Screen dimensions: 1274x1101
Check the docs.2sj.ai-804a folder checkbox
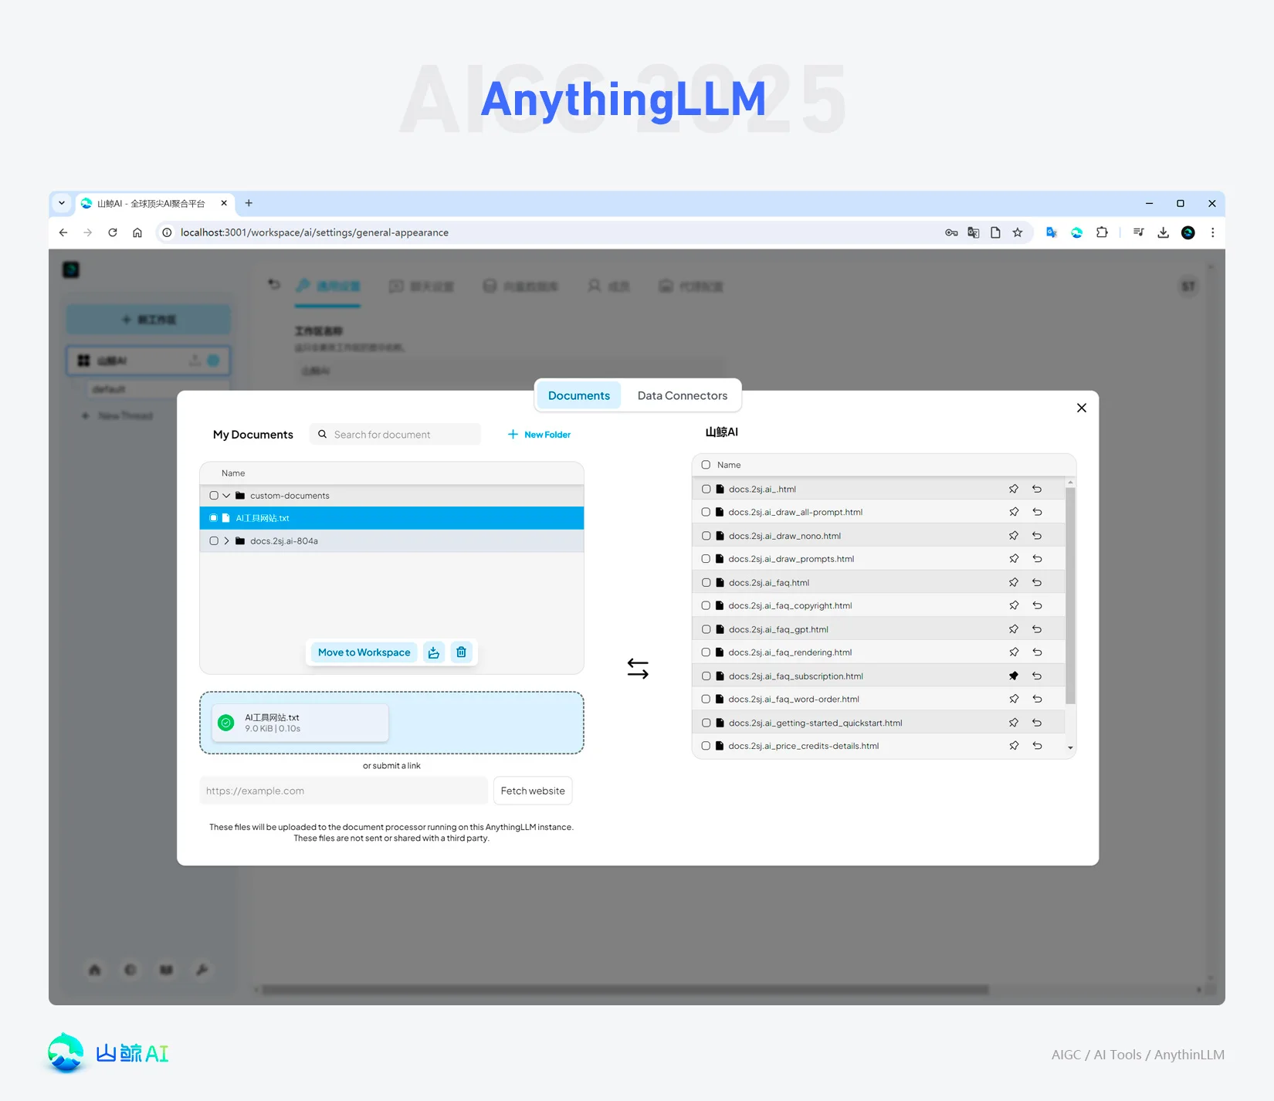pyautogui.click(x=214, y=541)
